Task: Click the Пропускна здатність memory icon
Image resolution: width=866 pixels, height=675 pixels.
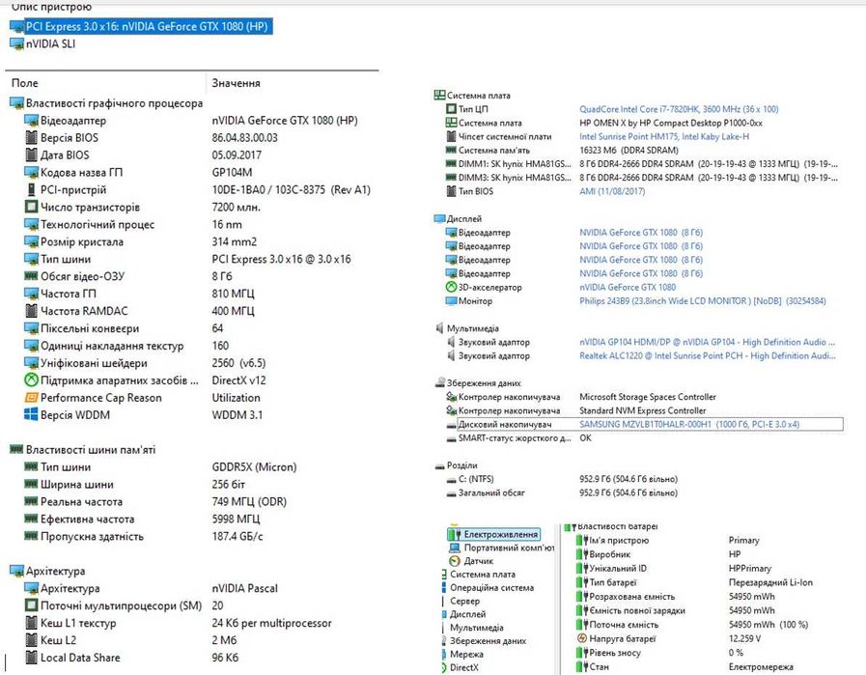Action: pos(32,536)
